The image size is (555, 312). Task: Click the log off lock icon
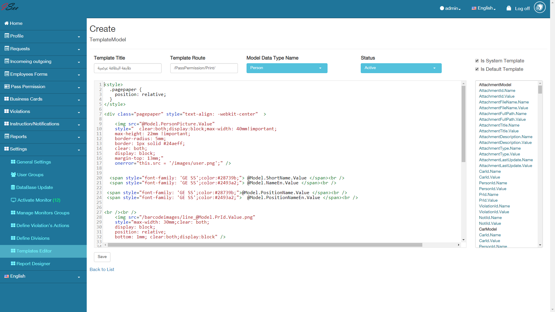[x=509, y=8]
